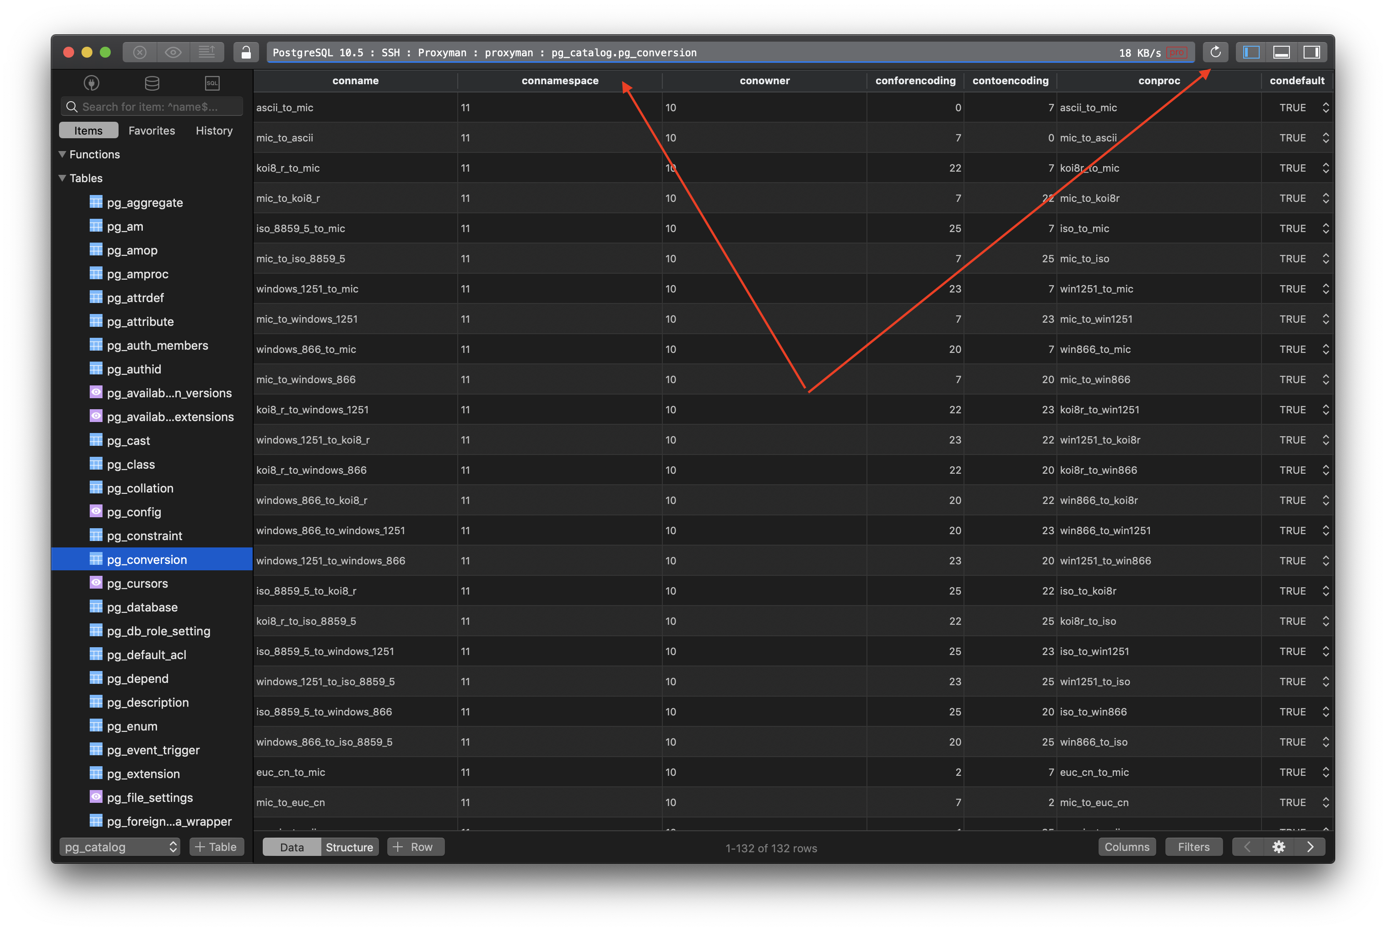Open the connection plug icon in sidebar
The width and height of the screenshot is (1386, 931).
(92, 83)
